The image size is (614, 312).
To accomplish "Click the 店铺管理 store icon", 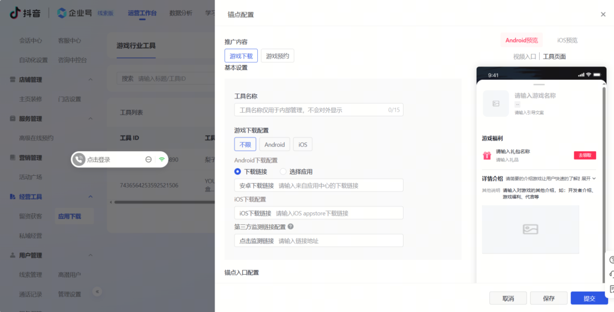I will click(x=13, y=80).
